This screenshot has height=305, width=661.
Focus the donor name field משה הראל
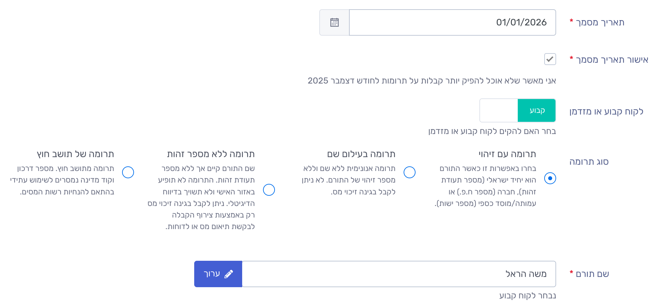pos(399,274)
